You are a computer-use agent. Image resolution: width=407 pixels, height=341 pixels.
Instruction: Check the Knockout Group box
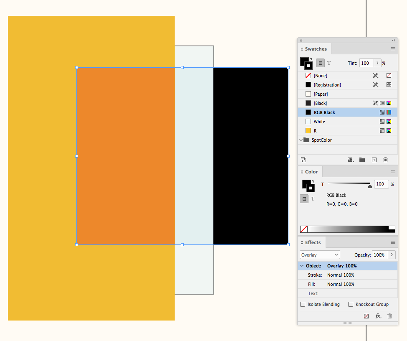pos(350,304)
